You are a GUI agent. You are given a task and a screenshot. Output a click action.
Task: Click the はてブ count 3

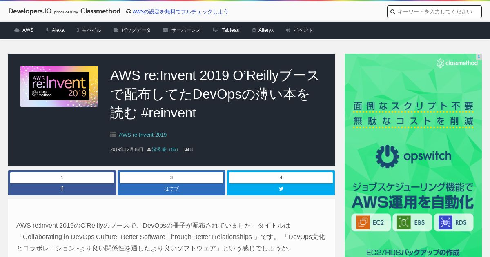coord(171,177)
